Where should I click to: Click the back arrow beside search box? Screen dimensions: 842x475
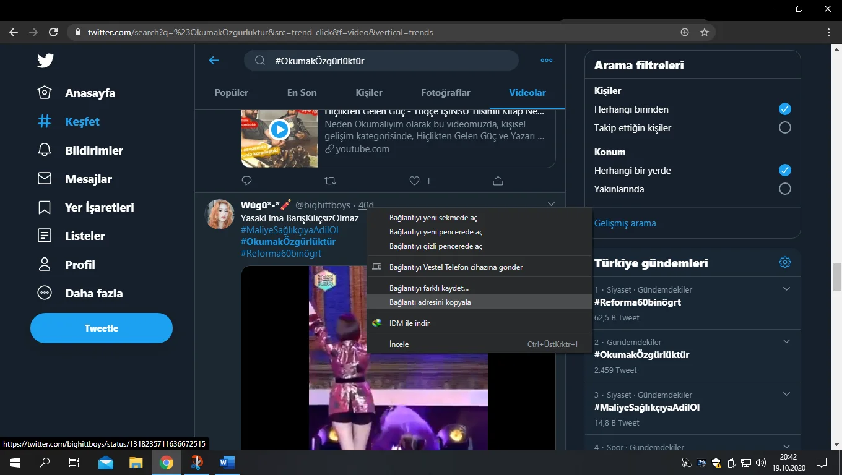click(214, 61)
